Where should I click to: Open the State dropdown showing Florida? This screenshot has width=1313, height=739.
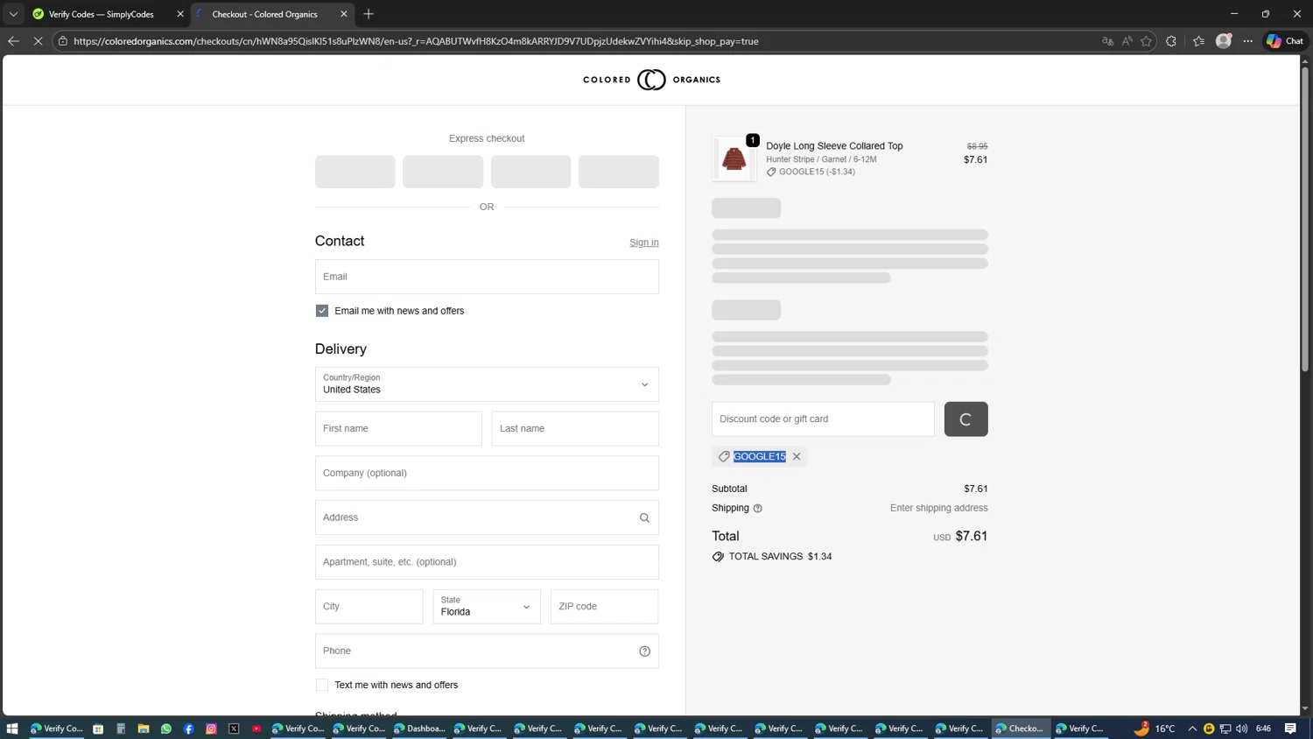click(x=487, y=607)
